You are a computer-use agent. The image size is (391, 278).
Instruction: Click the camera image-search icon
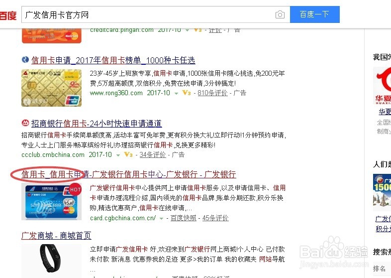(280, 15)
